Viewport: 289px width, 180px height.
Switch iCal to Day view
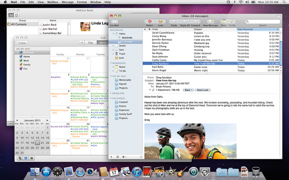coord(90,43)
